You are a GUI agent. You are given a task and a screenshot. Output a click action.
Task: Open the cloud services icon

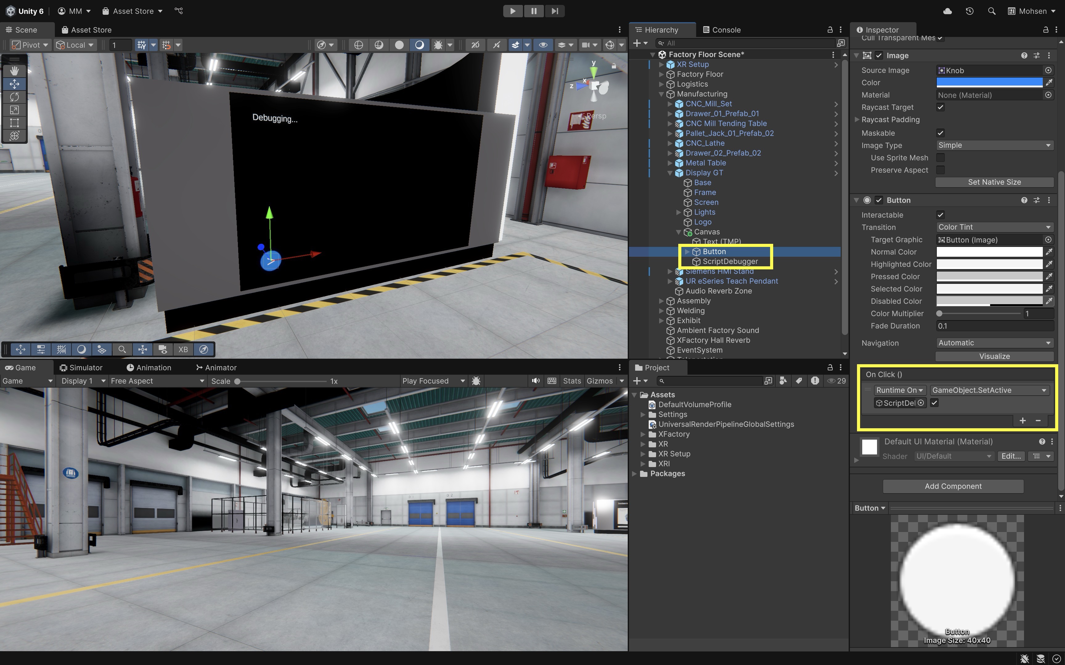(x=948, y=11)
